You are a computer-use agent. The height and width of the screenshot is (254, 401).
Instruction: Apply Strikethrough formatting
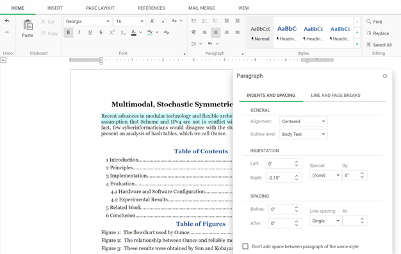[x=101, y=33]
